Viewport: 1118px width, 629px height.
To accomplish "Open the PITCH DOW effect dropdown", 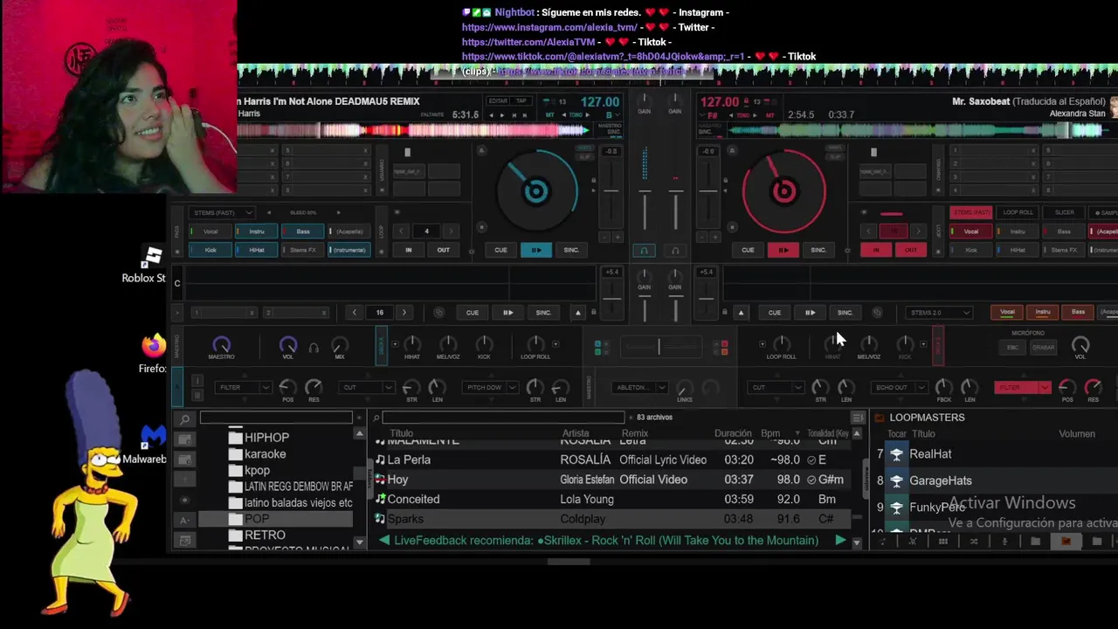I will (492, 387).
